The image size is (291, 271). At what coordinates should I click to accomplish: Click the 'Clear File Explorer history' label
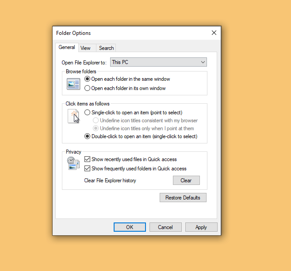[x=110, y=181]
